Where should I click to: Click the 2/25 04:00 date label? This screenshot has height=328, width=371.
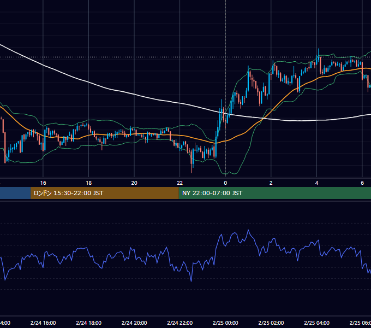click(x=316, y=323)
